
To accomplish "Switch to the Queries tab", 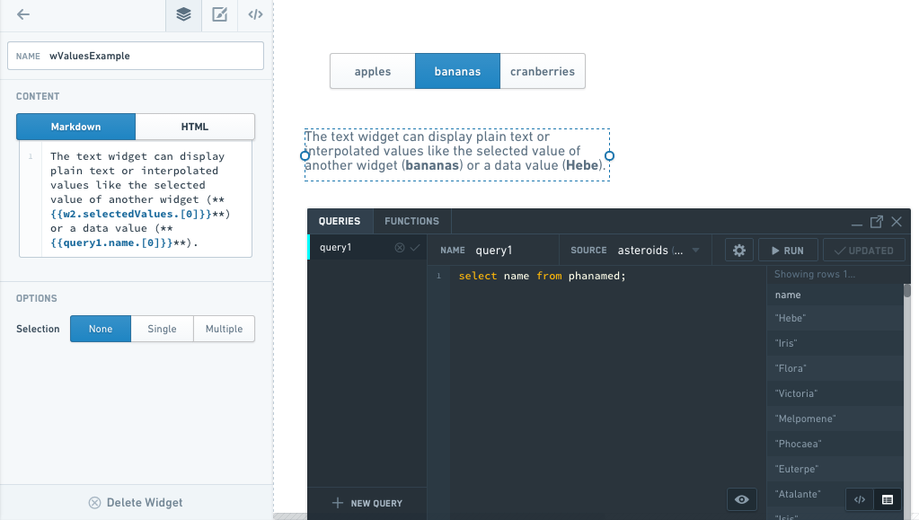I will pyautogui.click(x=340, y=221).
